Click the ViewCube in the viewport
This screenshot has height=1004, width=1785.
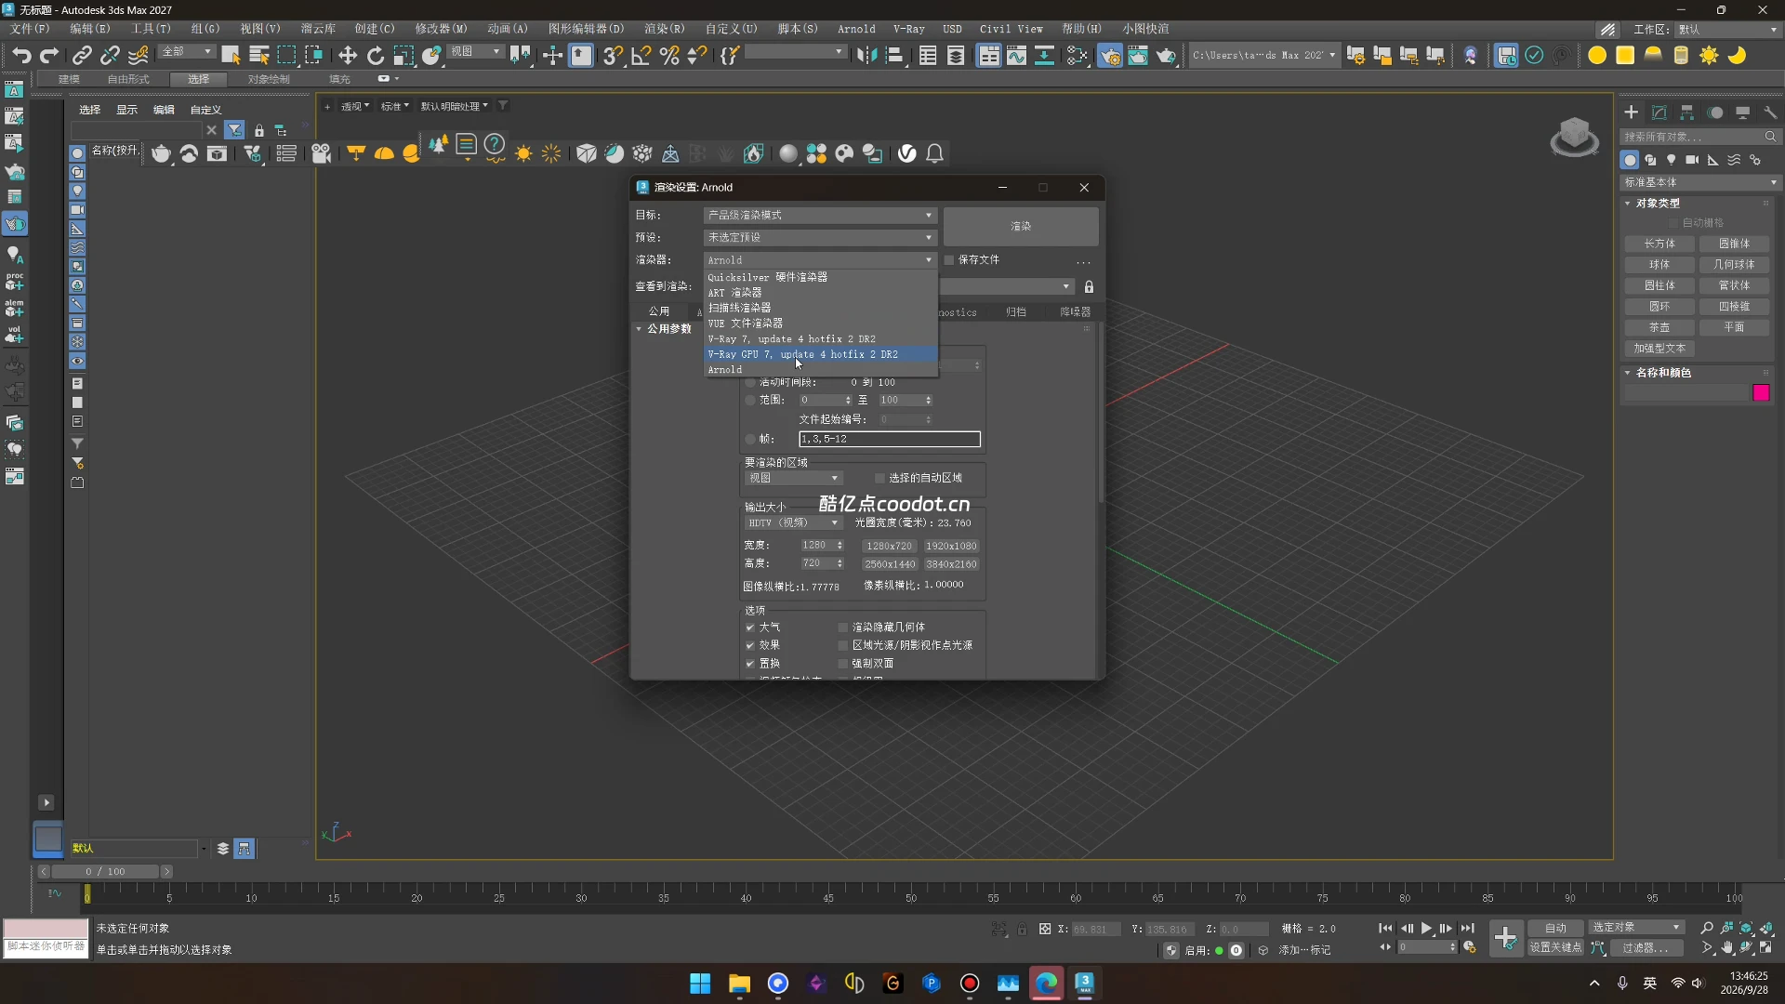pyautogui.click(x=1574, y=138)
